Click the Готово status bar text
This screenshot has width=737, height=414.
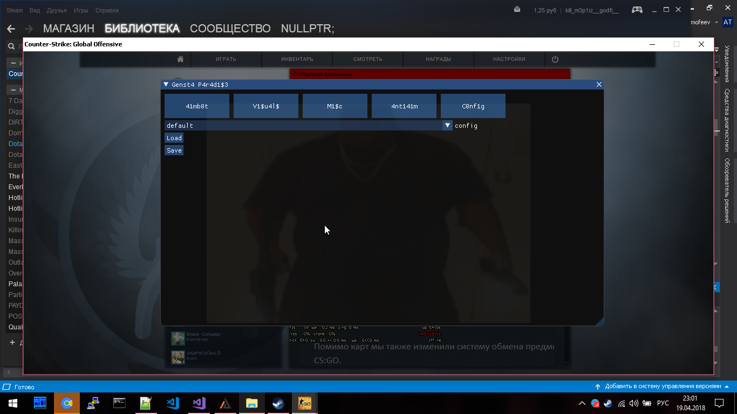point(24,387)
